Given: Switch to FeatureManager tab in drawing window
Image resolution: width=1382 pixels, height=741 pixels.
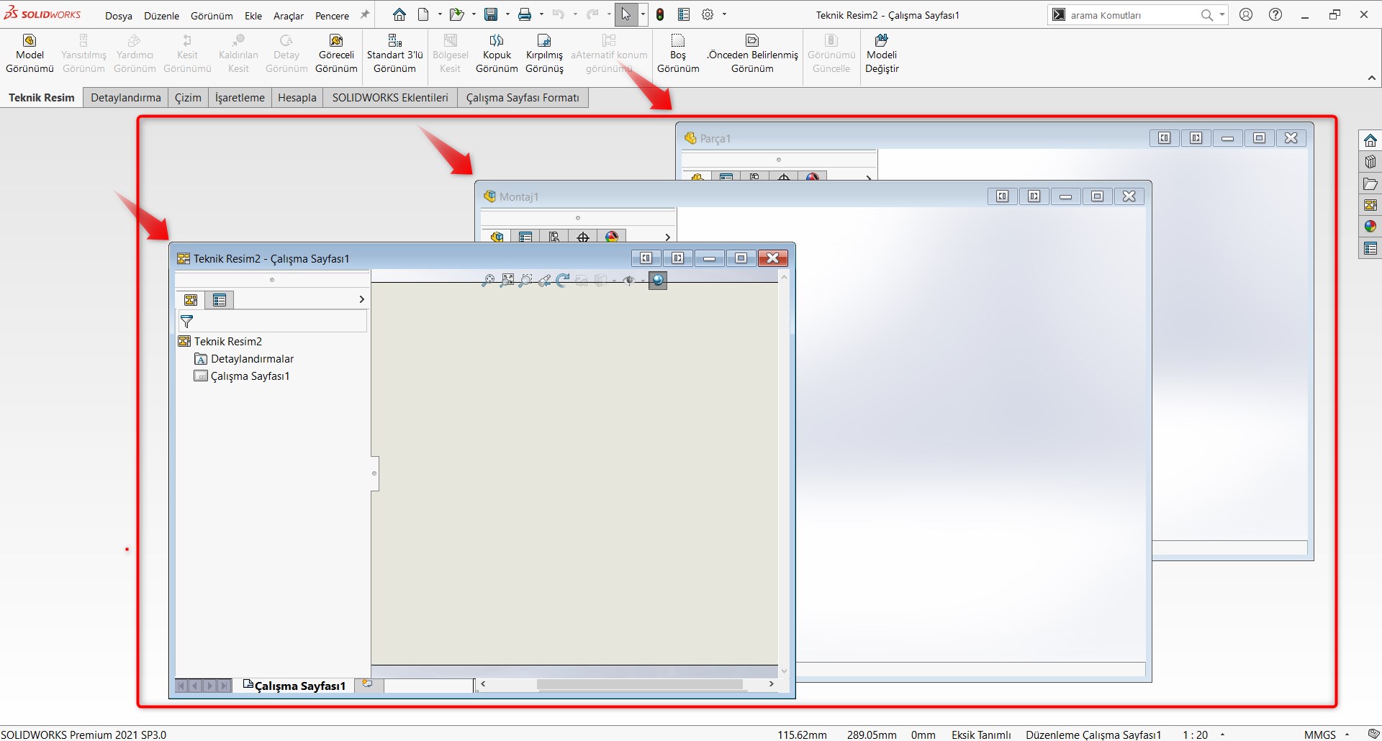Looking at the screenshot, I should [191, 300].
